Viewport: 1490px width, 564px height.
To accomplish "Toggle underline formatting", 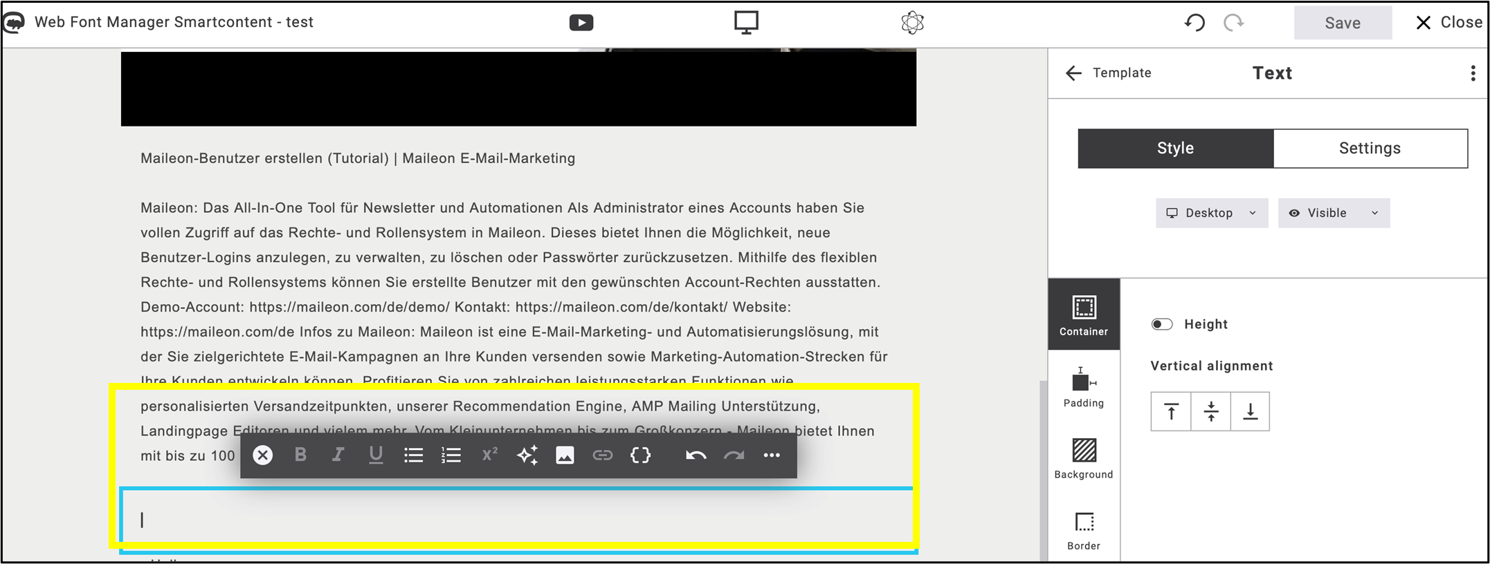I will [376, 455].
